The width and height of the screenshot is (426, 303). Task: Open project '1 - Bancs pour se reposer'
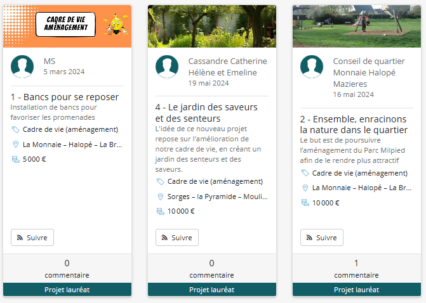(65, 97)
